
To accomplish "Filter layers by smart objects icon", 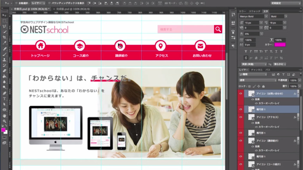I will (x=294, y=75).
